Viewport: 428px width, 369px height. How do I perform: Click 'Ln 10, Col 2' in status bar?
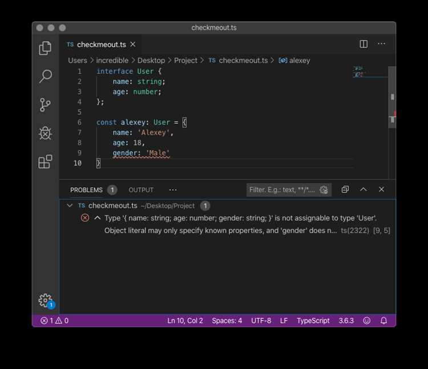point(185,320)
